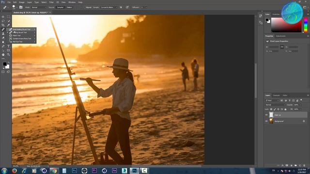Select the Hand tool
The image size is (310, 174).
click(x=3, y=55)
